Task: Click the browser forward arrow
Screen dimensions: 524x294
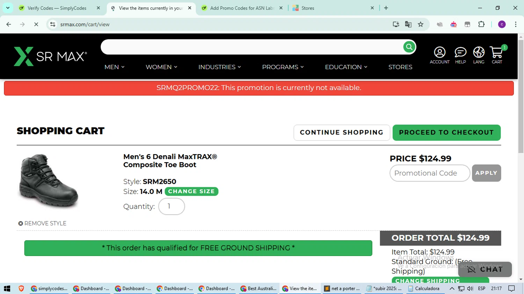Action: (x=22, y=24)
